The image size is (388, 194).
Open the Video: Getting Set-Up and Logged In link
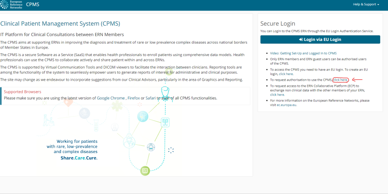304,53
